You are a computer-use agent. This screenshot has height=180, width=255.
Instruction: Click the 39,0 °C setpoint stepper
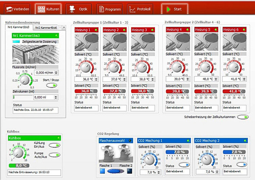pos(188,79)
